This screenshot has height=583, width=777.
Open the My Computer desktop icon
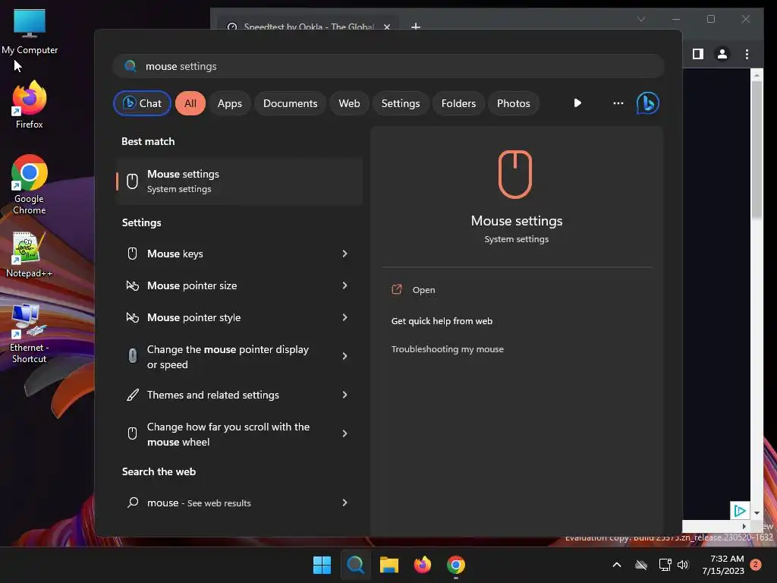[30, 32]
